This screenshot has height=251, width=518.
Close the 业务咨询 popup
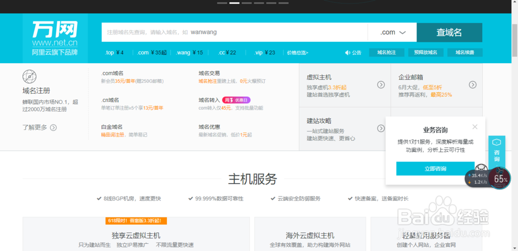[475, 126]
